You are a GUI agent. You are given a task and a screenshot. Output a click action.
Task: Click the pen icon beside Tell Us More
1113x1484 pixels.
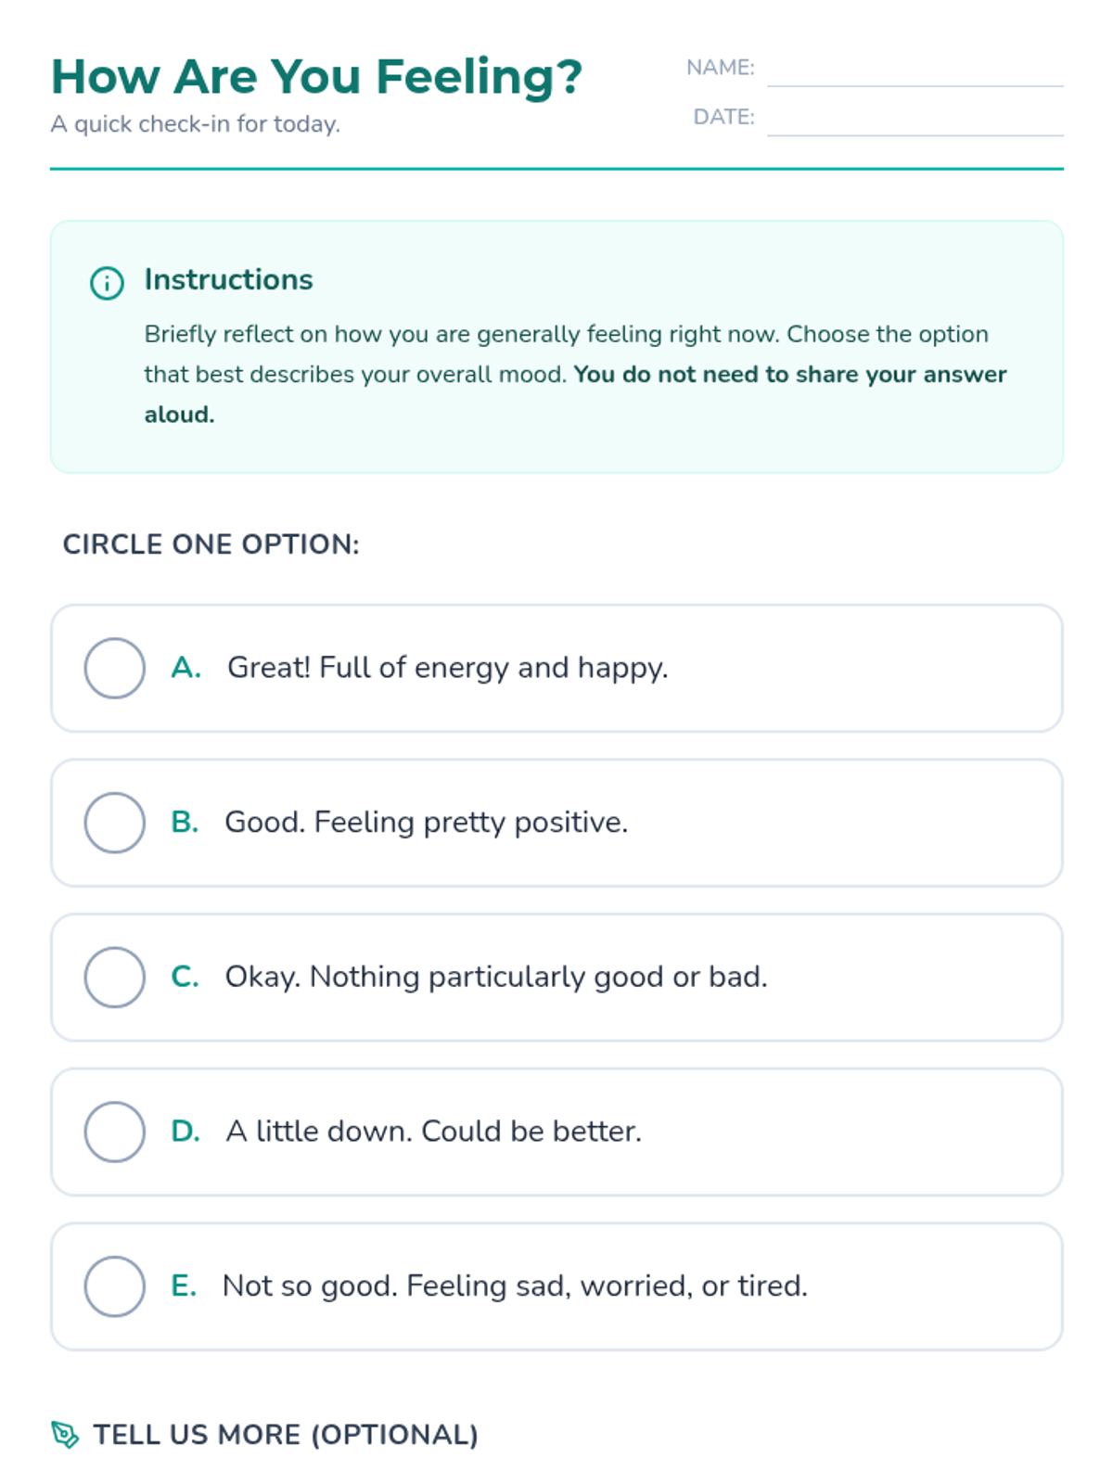point(65,1435)
